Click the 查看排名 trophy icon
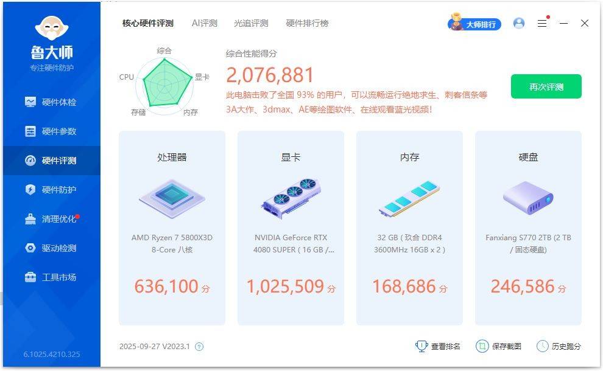Viewport: 603px width, 371px height. pyautogui.click(x=421, y=345)
